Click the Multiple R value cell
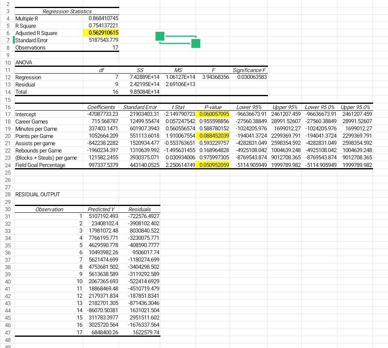 101,19
